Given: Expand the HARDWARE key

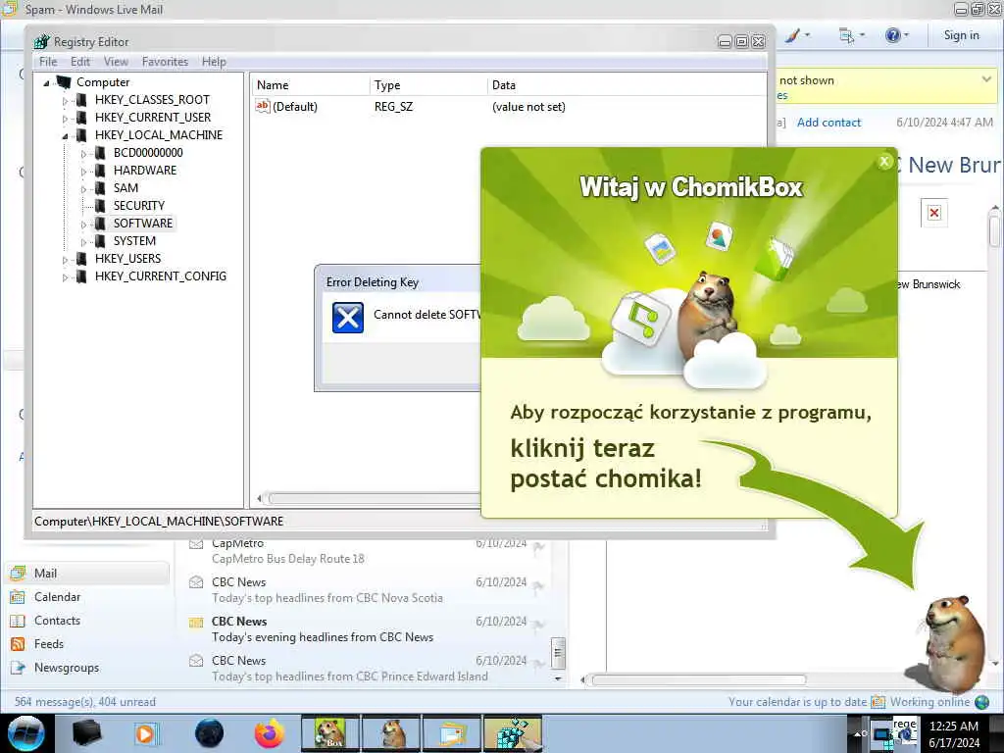Looking at the screenshot, I should point(83,171).
